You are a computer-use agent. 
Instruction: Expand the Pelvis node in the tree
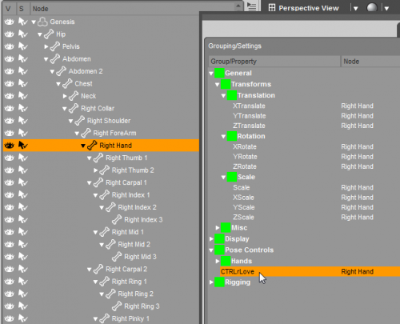(46, 46)
